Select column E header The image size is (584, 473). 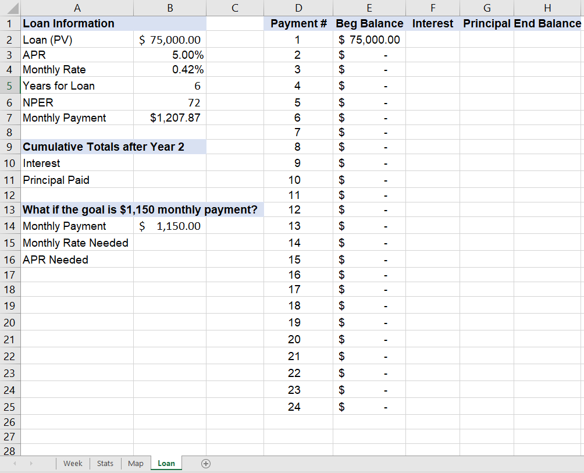(369, 8)
